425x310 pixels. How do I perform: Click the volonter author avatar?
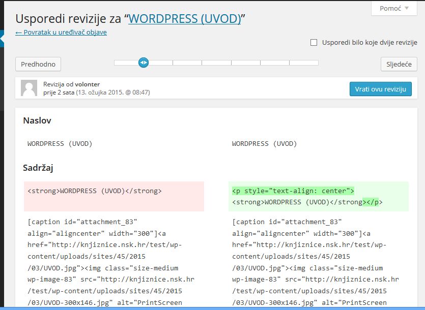(29, 88)
